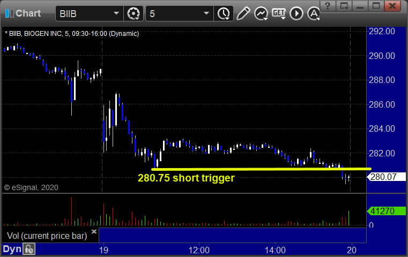Screen dimensions: 408x257
Task: Select the yellow short trigger line
Action: (x=261, y=169)
